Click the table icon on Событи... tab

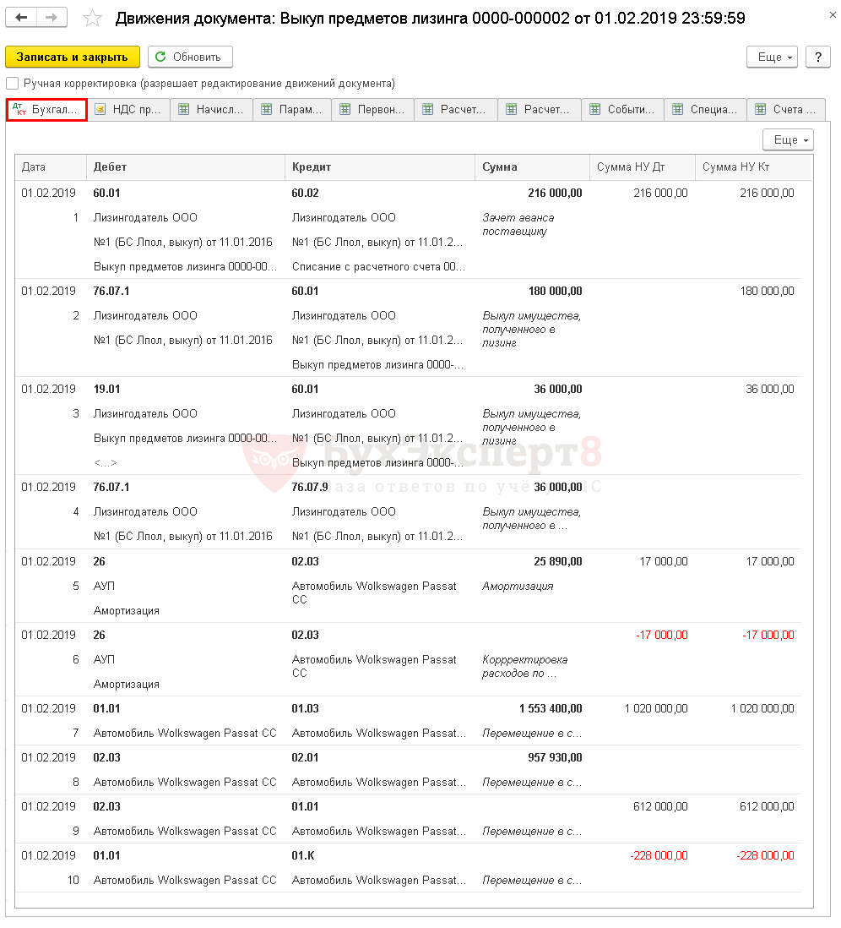595,110
